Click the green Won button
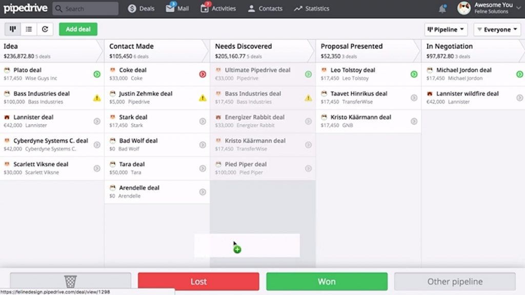The width and height of the screenshot is (525, 295). coord(327,282)
